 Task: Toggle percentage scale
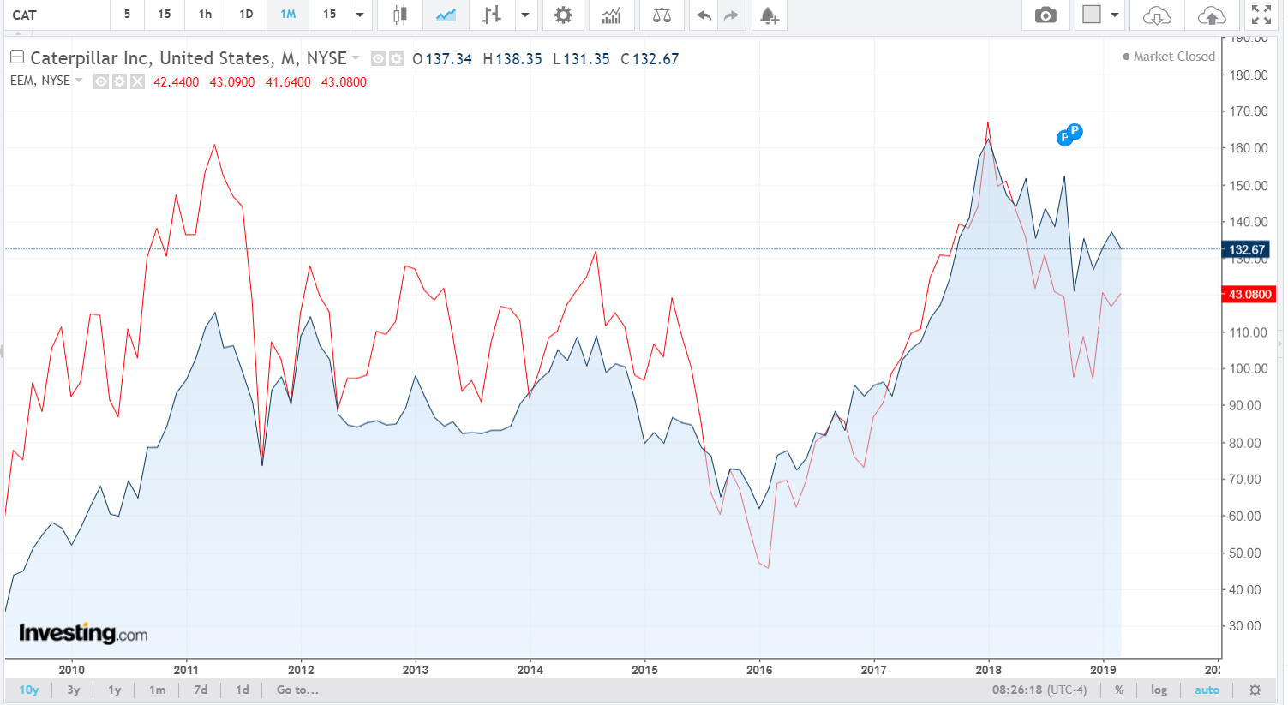tap(1119, 690)
